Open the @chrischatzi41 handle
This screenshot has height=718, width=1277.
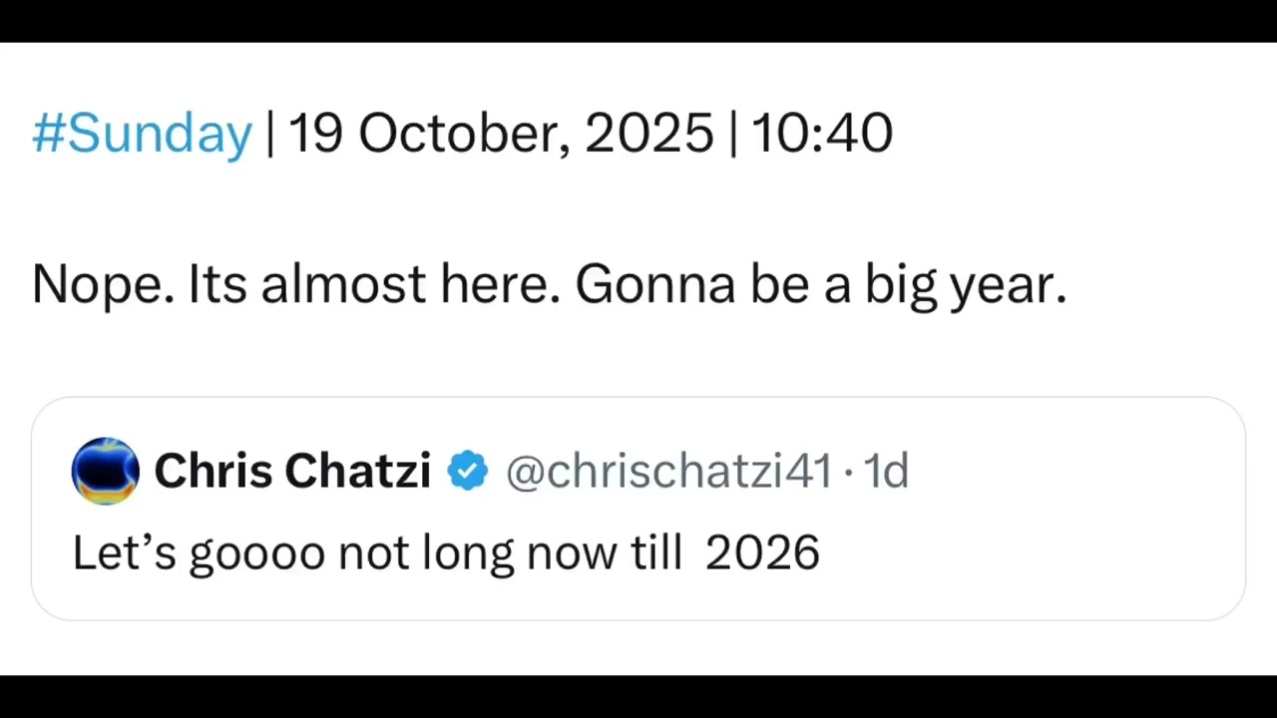668,471
